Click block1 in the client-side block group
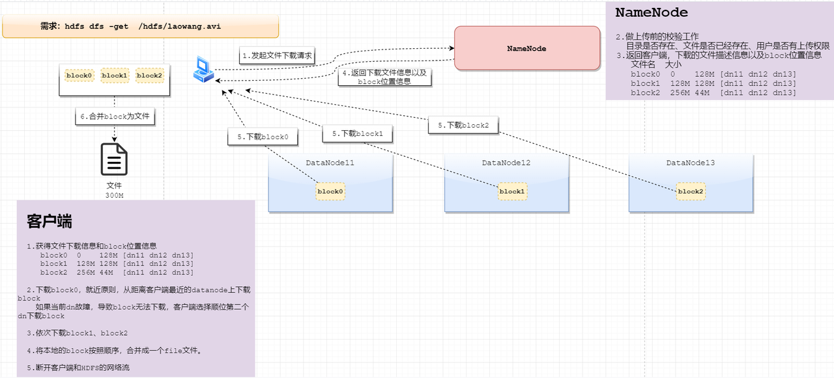This screenshot has height=378, width=834. [x=115, y=75]
